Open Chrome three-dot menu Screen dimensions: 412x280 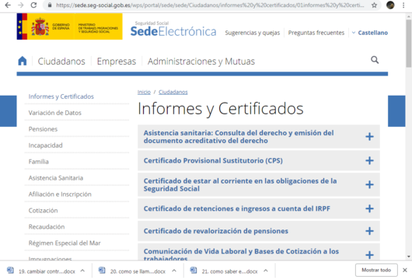pos(403,5)
